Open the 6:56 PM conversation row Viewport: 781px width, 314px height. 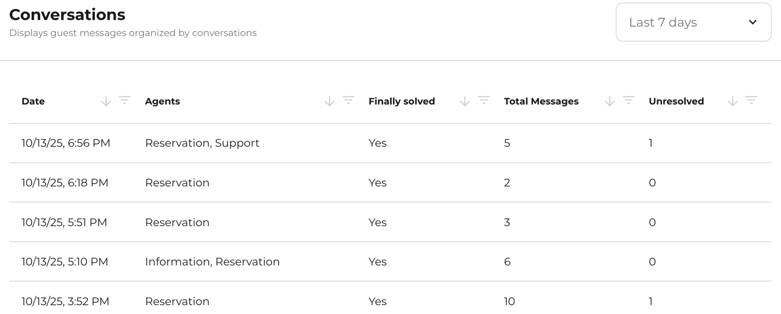coord(66,143)
